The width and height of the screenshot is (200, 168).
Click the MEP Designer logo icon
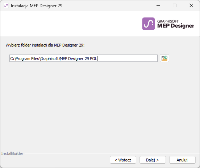pos(149,24)
